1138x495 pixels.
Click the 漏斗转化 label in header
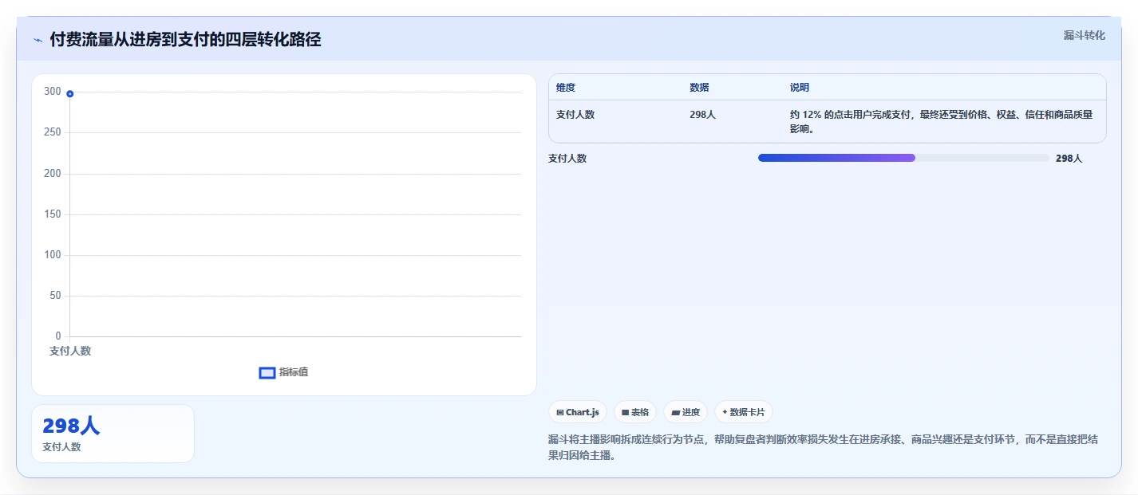1085,35
